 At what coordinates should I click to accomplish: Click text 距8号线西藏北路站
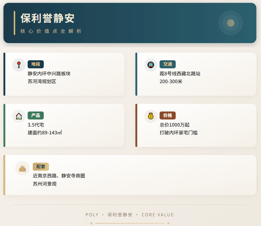(180, 74)
